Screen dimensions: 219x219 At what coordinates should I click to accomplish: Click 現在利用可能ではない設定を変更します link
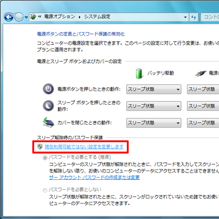[x=84, y=147]
